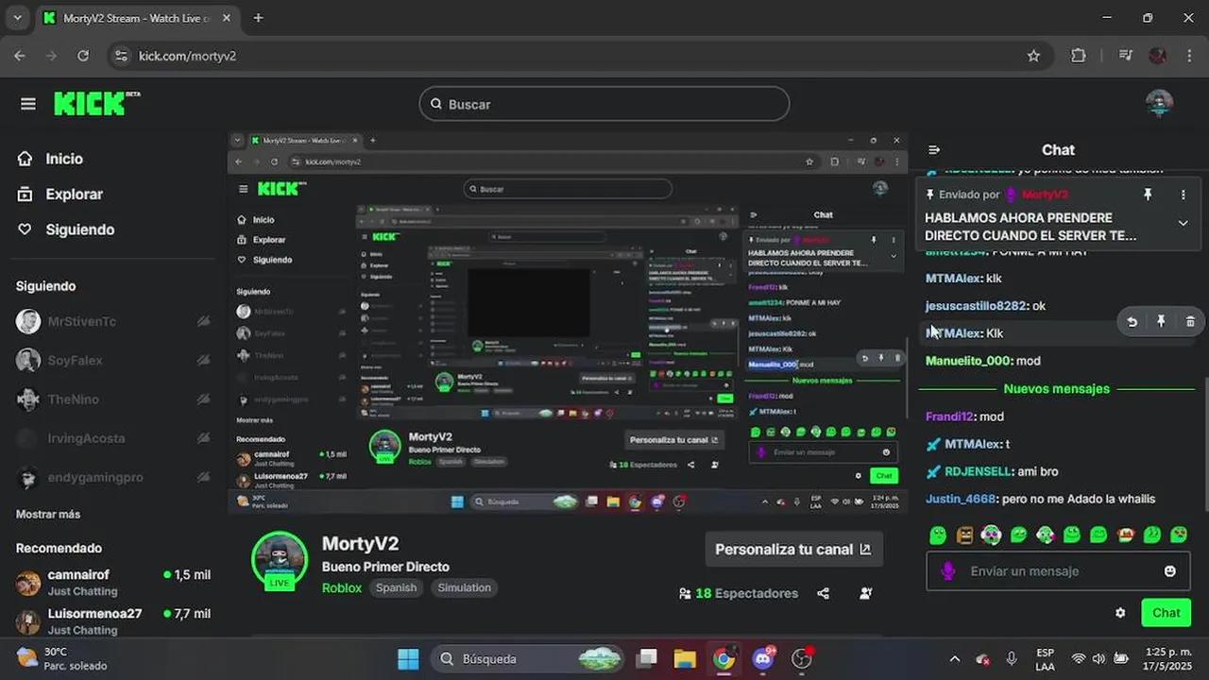Open recommended channel camnairof
This screenshot has height=680, width=1209.
(x=112, y=582)
